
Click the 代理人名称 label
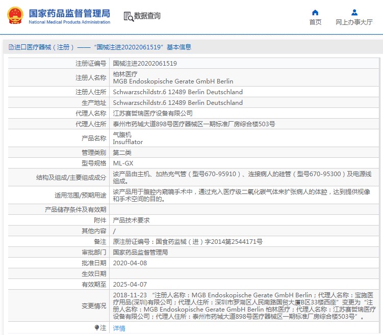click(x=91, y=114)
